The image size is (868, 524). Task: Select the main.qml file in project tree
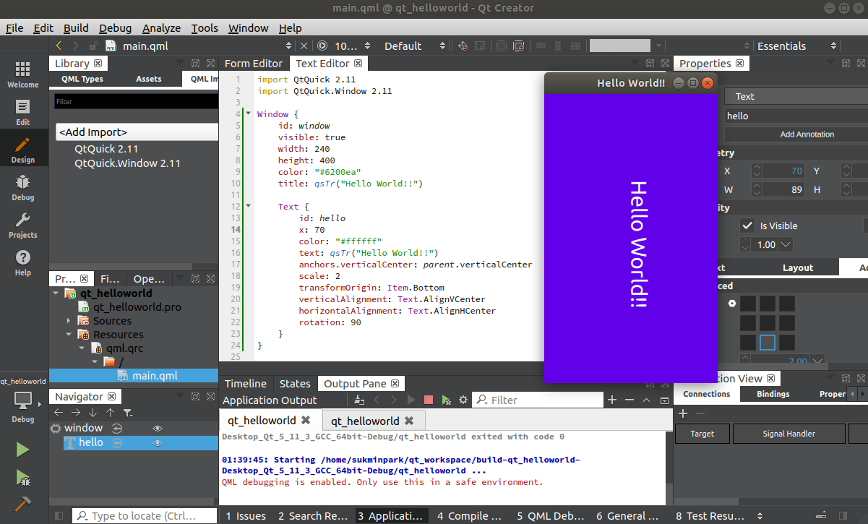click(x=155, y=376)
